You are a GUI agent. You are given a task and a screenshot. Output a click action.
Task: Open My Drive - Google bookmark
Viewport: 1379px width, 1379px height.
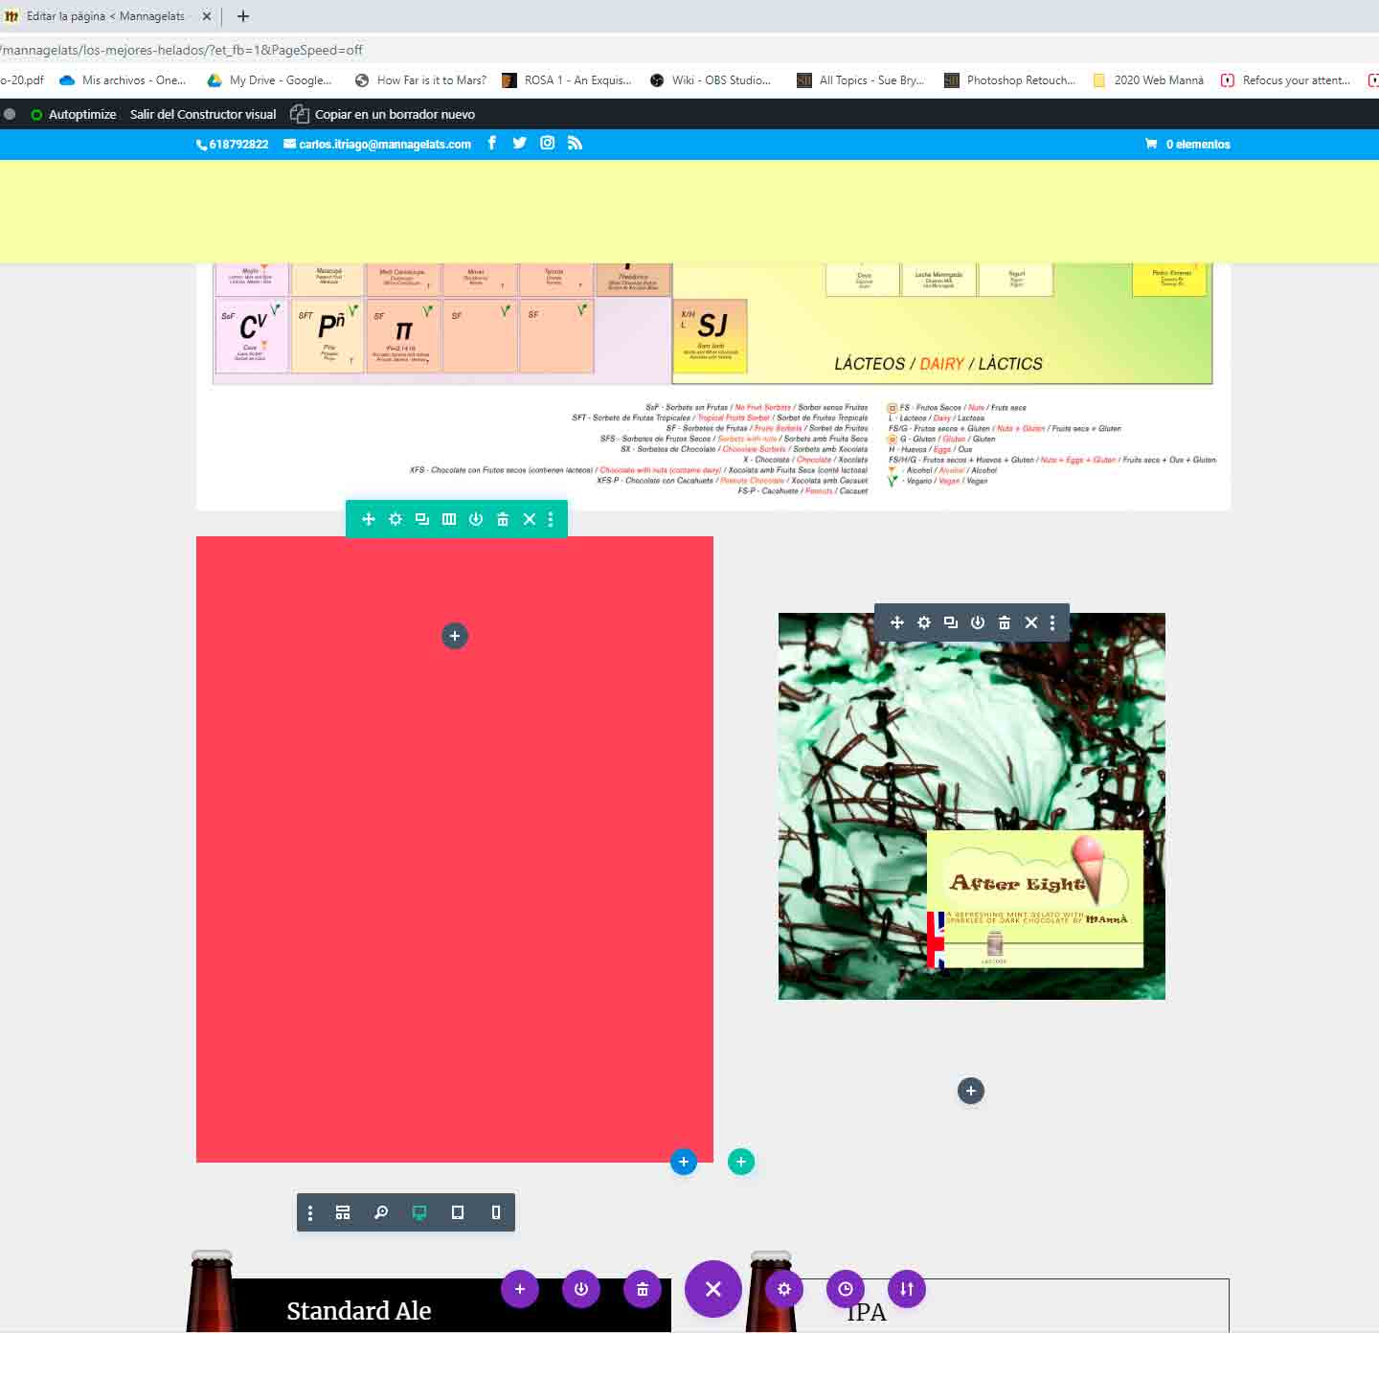(x=269, y=80)
